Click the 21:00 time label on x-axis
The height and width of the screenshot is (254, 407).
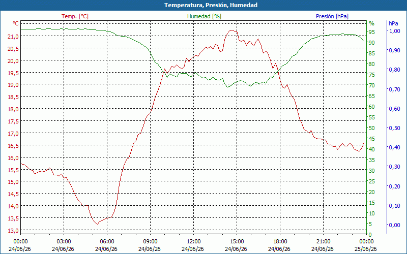[x=324, y=242]
